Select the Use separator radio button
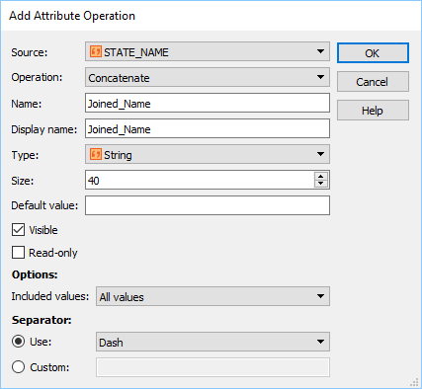Viewport: 422px width, 389px height. (x=18, y=342)
